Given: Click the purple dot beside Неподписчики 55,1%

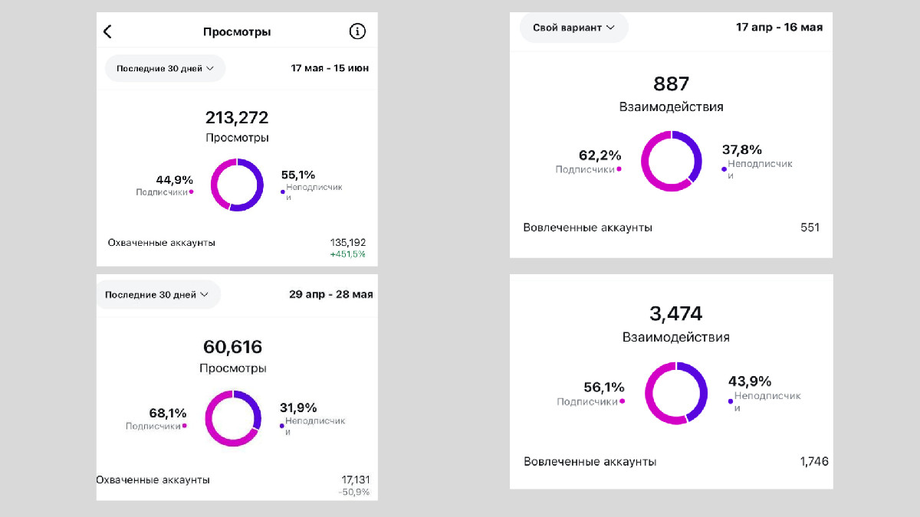Looking at the screenshot, I should click(x=282, y=192).
